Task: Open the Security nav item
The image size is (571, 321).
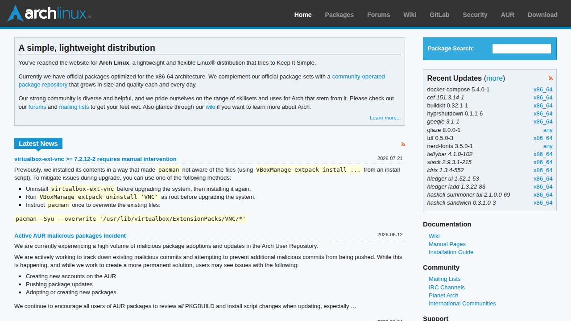Action: point(475,15)
